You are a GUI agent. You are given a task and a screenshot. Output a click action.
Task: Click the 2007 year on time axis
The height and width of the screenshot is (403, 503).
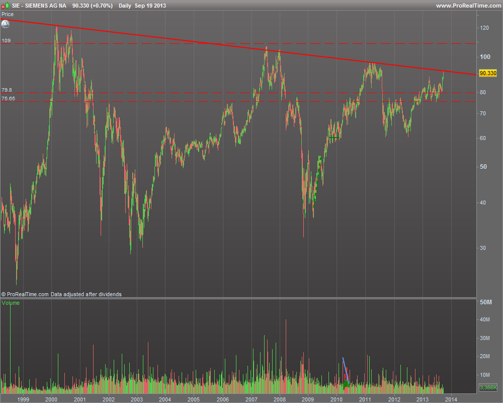coord(251,399)
